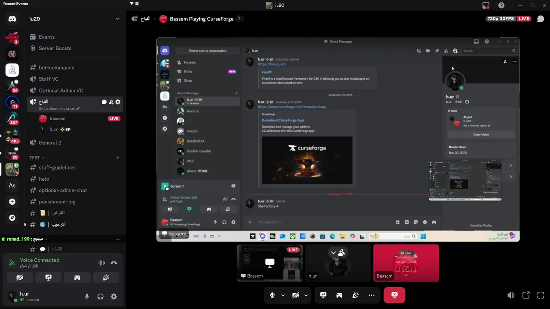This screenshot has width=550, height=309.
Task: Expand the iu20 server menu
Action: [x=118, y=19]
